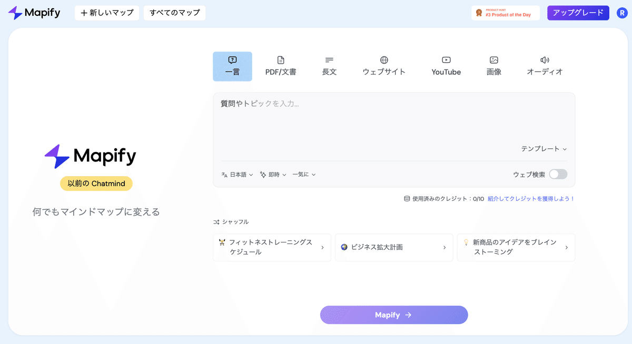Click the Mapify logo in the header
Image resolution: width=632 pixels, height=344 pixels.
(x=34, y=12)
